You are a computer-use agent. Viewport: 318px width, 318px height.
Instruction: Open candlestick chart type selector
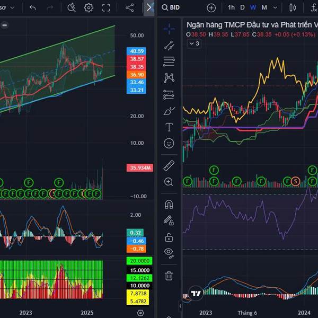(x=293, y=8)
